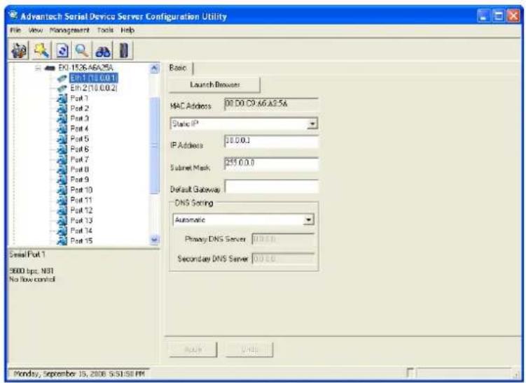Click the Eth2 network adapter icon

(62, 88)
